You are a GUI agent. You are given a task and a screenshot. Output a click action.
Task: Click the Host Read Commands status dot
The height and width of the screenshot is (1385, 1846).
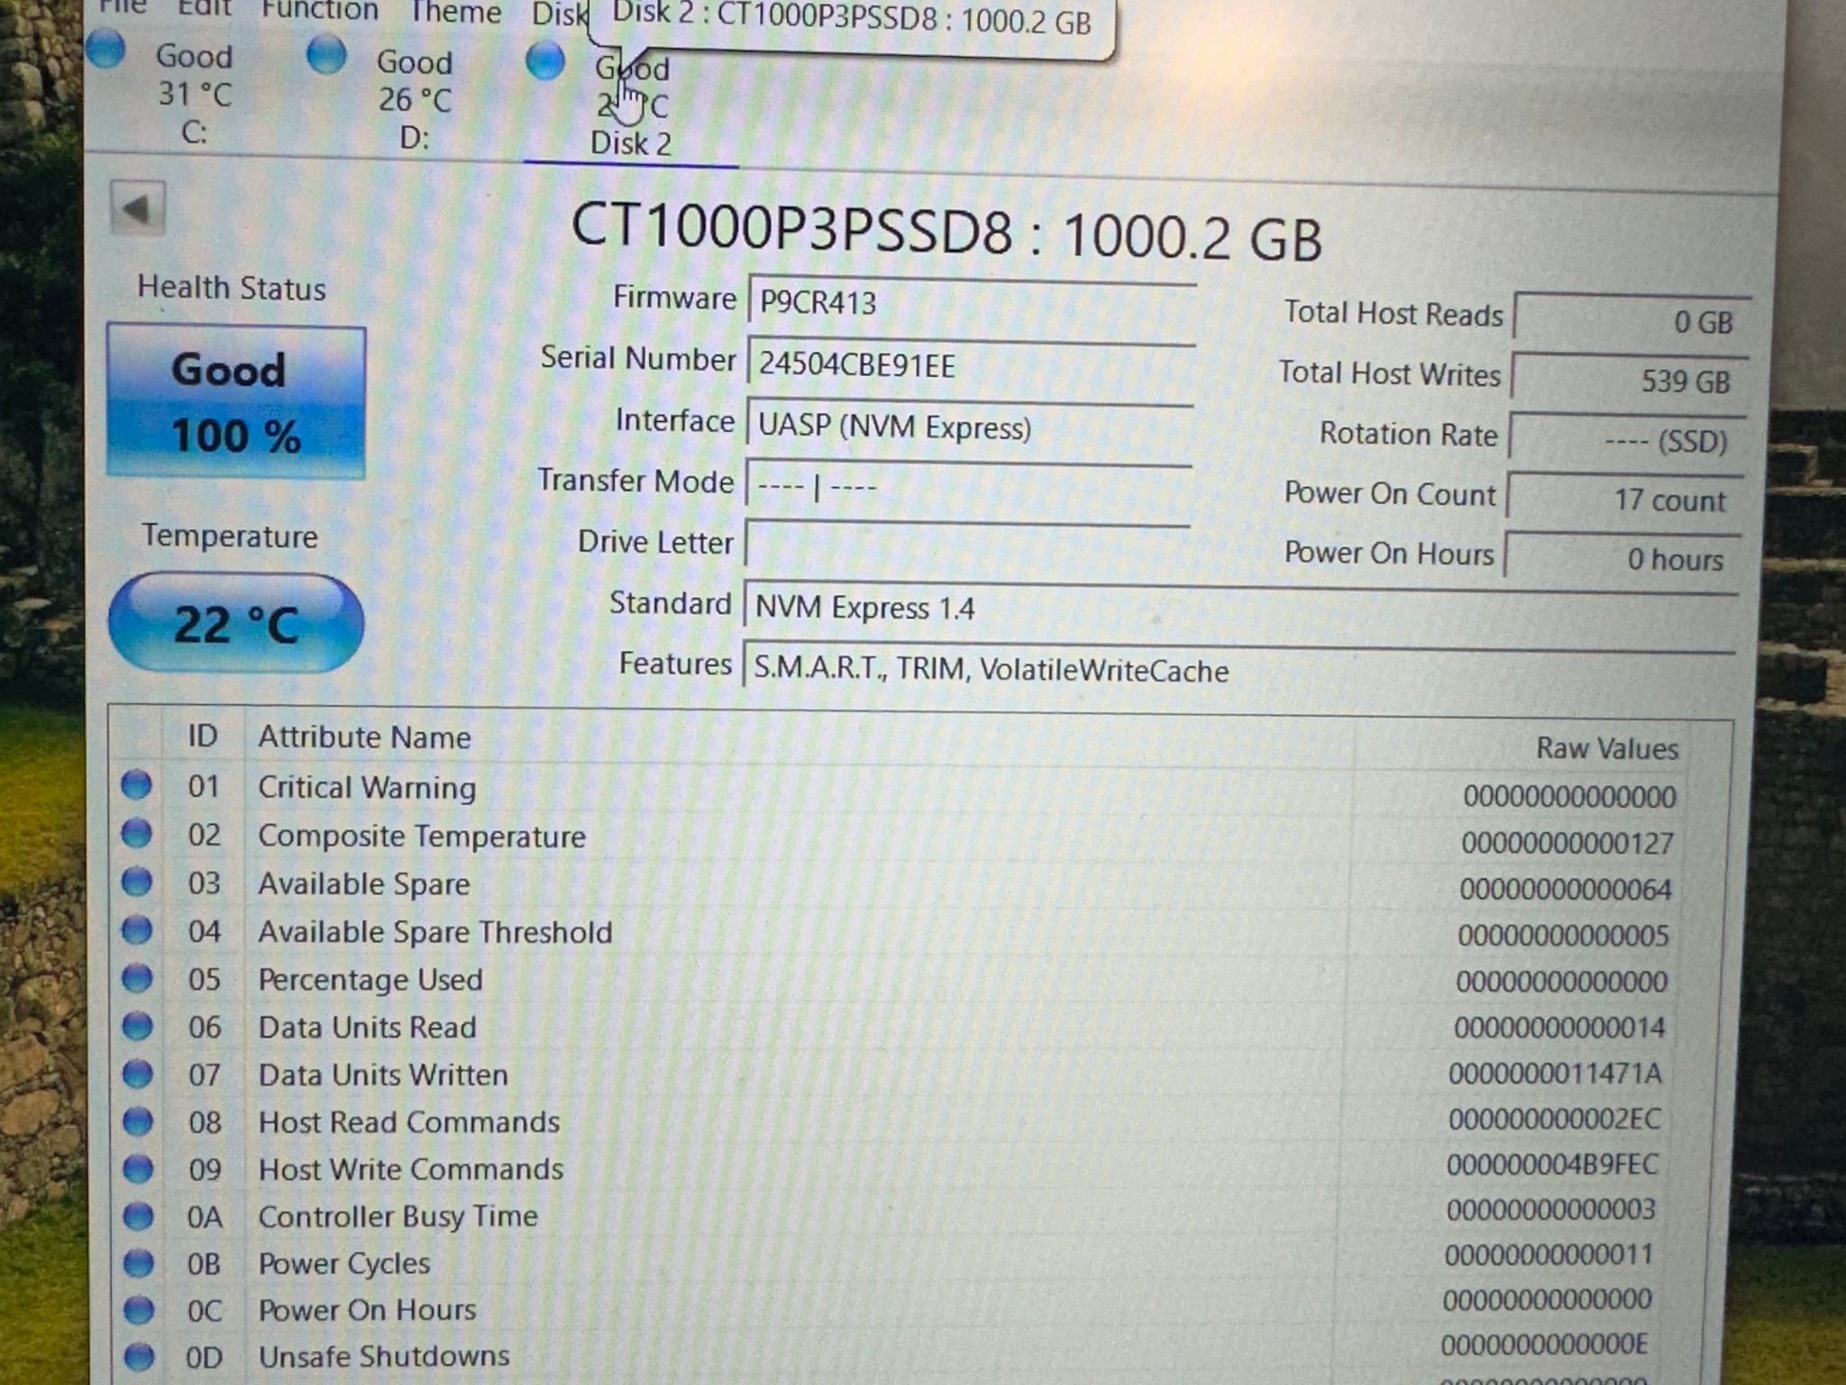(x=138, y=1121)
